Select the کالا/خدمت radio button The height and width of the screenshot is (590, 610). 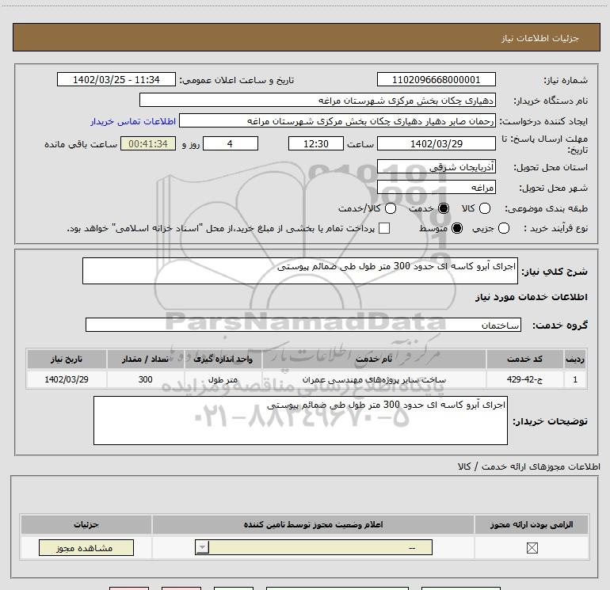[391, 208]
